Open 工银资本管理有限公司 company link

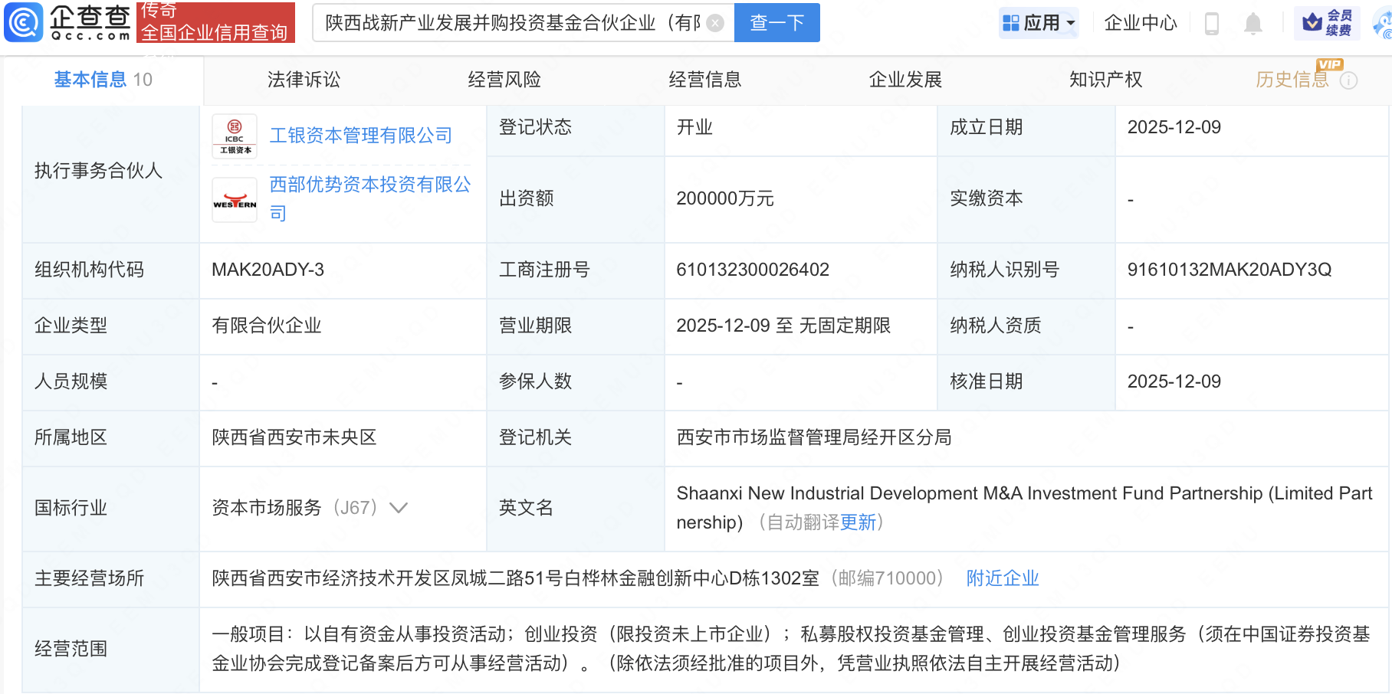[360, 136]
